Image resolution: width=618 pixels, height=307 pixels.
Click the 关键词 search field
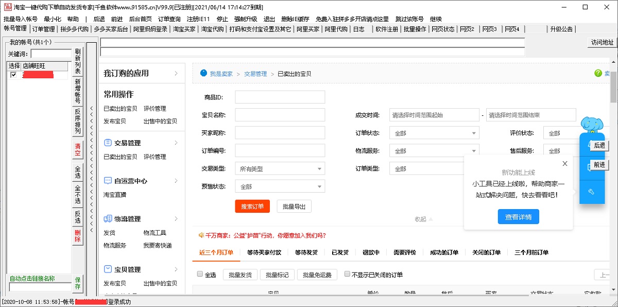tap(51, 54)
